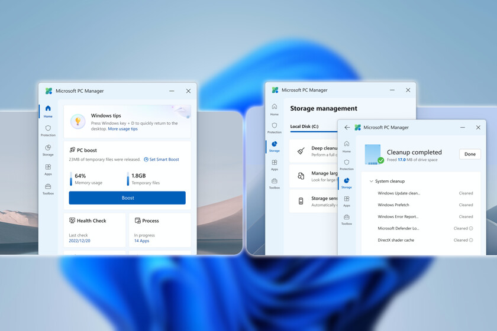Click info icon beside Microsoft Defender Lo... entry
This screenshot has height=331, width=497.
(471, 228)
